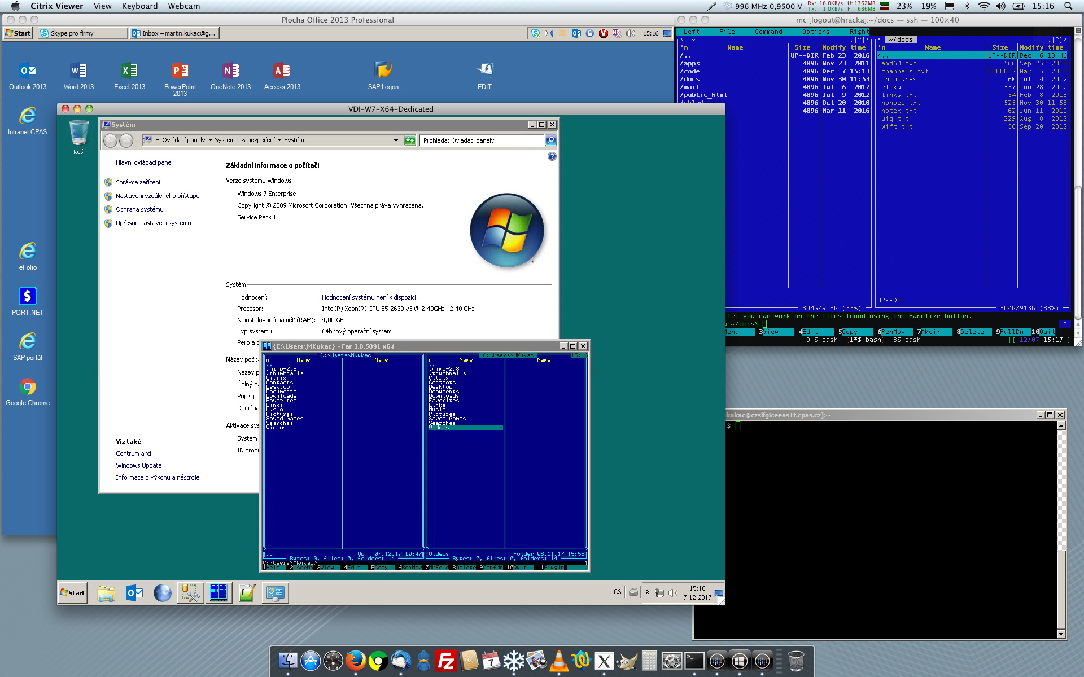
Task: Open the Keyboard menu in Citrix Viewer
Action: pos(139,6)
